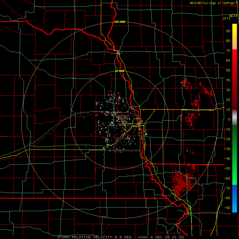Click the -60 value on velocity scale

tap(227, 178)
